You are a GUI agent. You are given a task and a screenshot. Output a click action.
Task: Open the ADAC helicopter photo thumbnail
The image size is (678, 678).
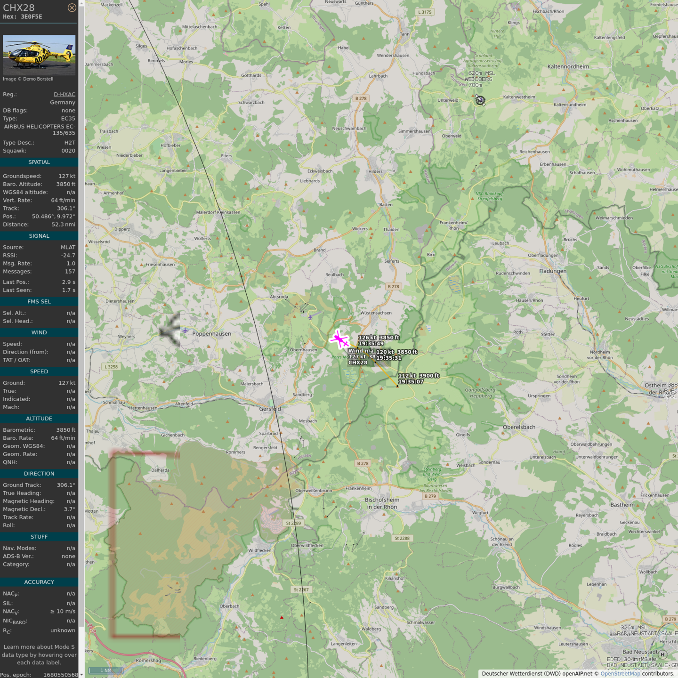[39, 55]
